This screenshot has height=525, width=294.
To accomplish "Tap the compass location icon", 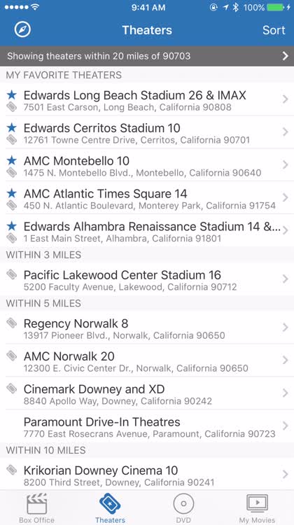I will coord(22,30).
